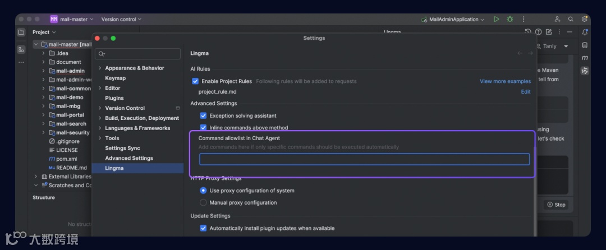Open the Project view dropdown
The width and height of the screenshot is (606, 250).
(x=44, y=32)
